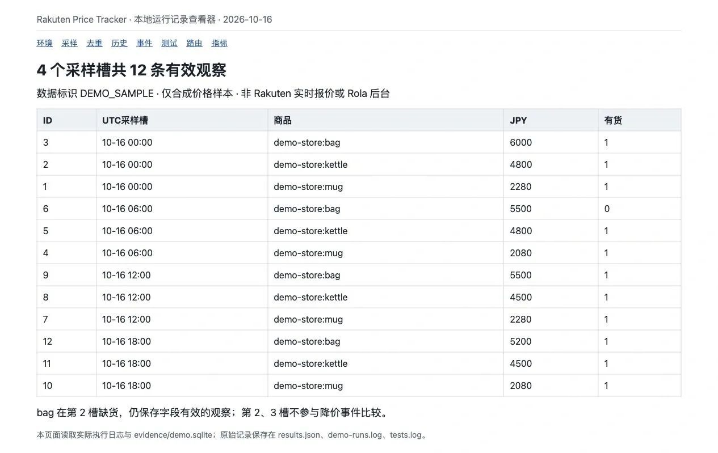Select the price 6000 in the table
The height and width of the screenshot is (453, 718).
pos(521,142)
